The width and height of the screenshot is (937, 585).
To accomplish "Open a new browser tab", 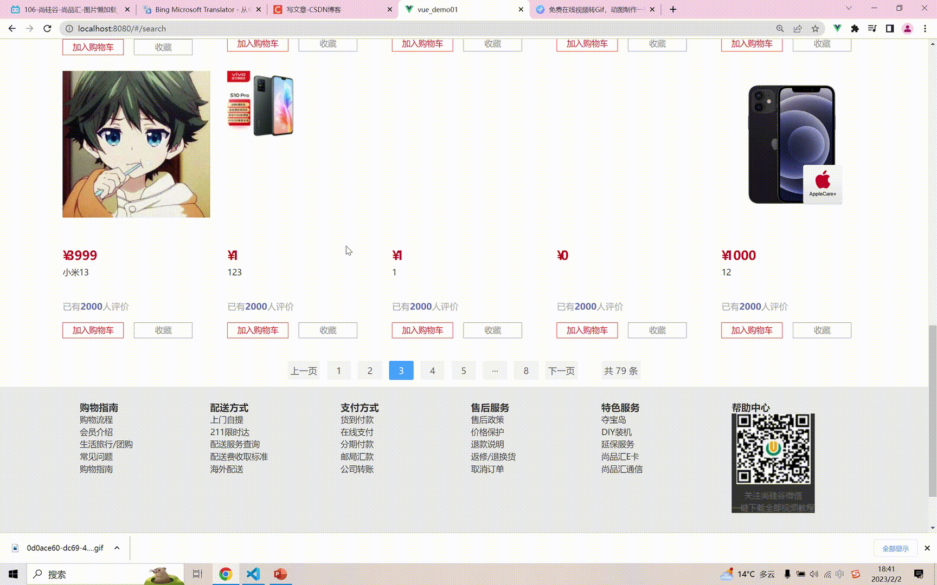I will [673, 9].
